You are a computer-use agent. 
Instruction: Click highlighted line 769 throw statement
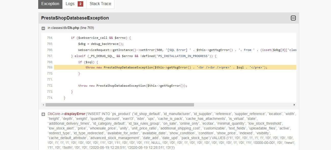click(176, 67)
